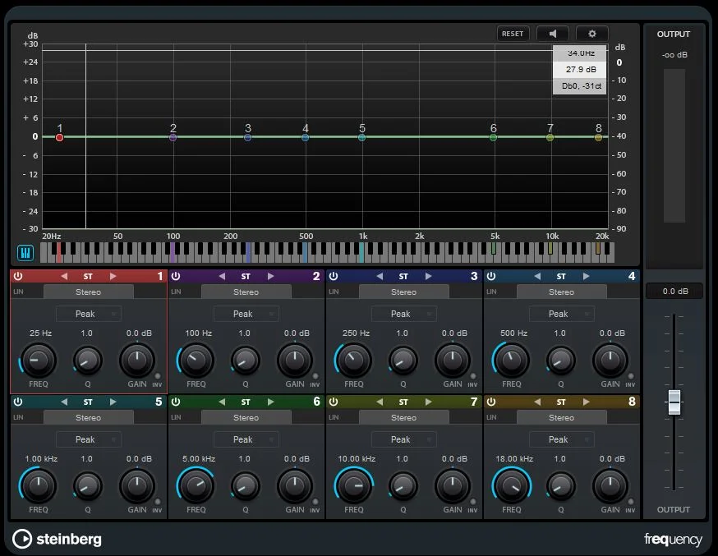Screen dimensions: 718x556
Task: Disable band 3 with power button
Action: coord(334,277)
